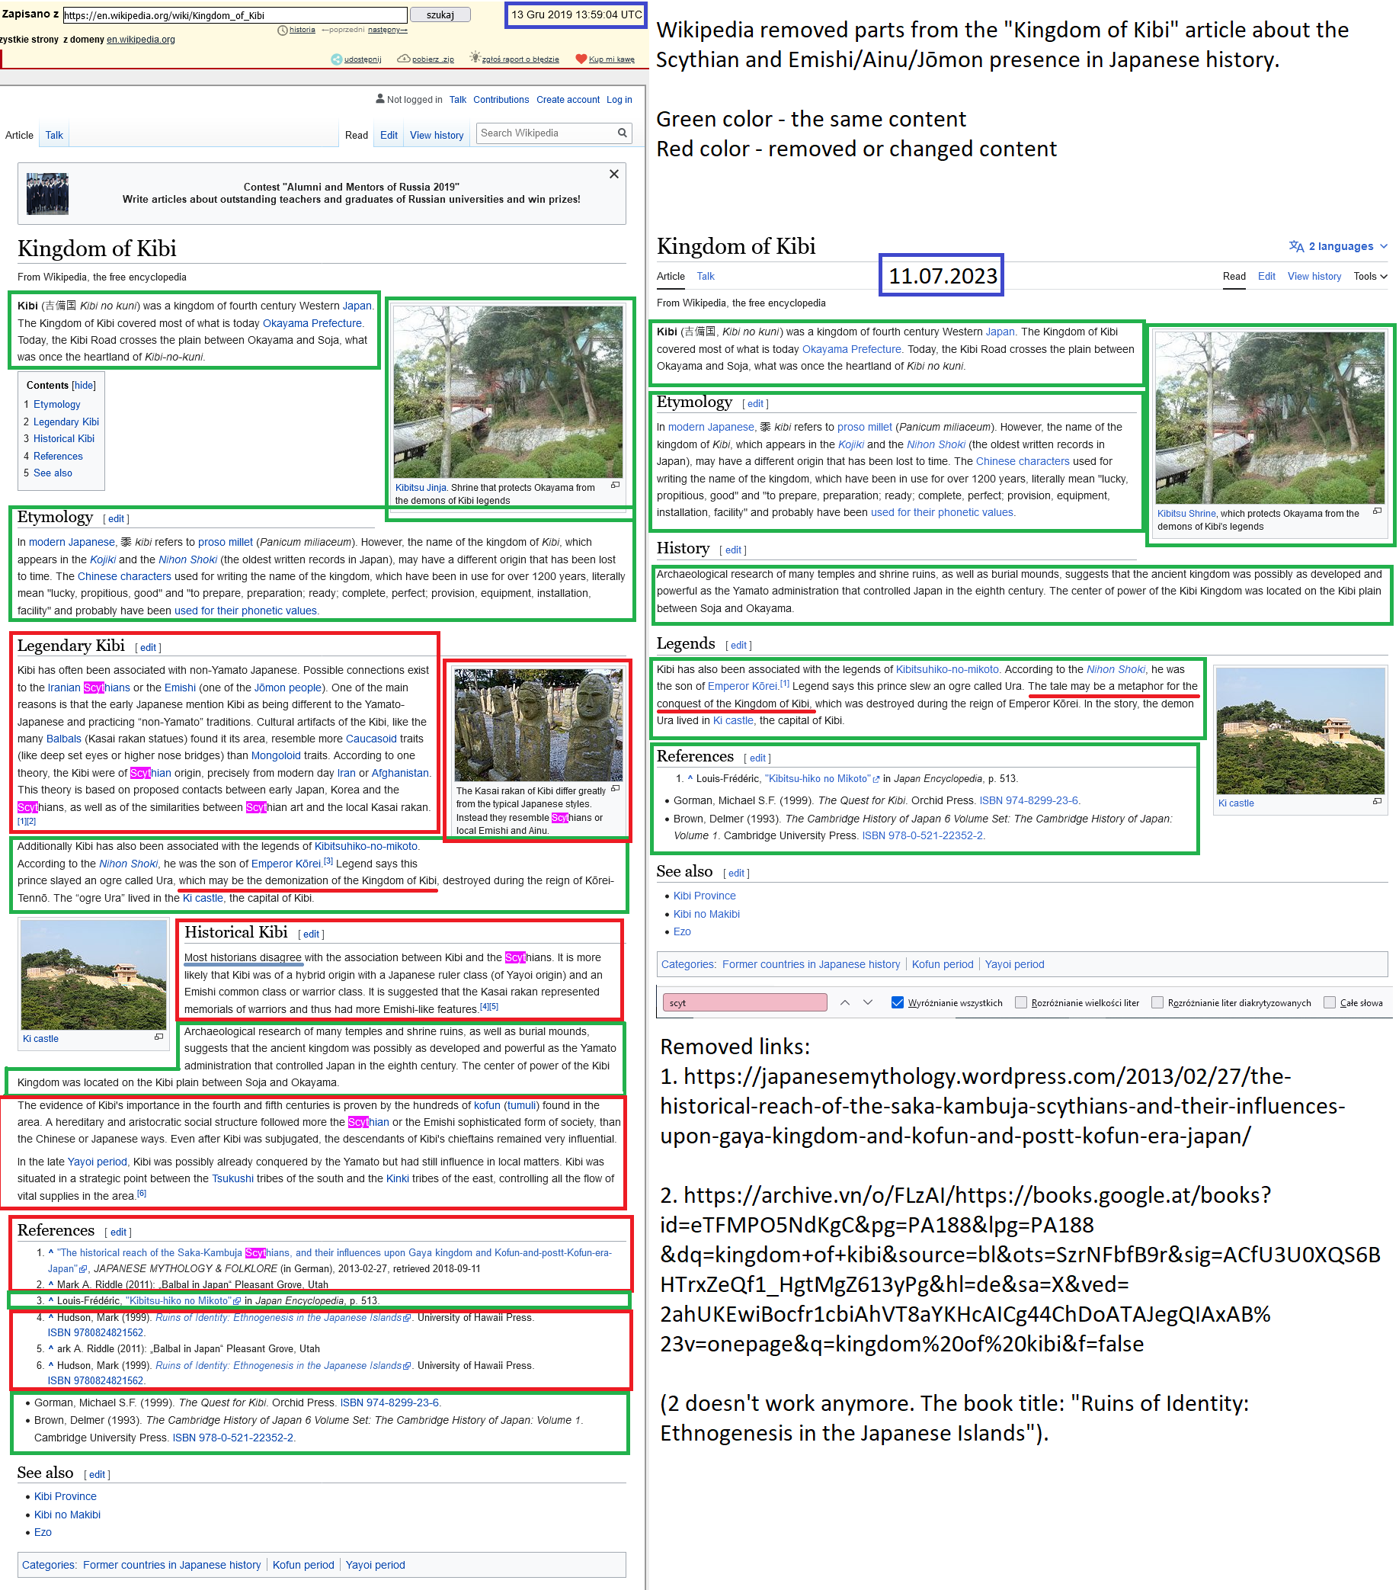Image resolution: width=1399 pixels, height=1590 pixels.
Task: Click the user icon beside Not logged in
Action: point(380,99)
